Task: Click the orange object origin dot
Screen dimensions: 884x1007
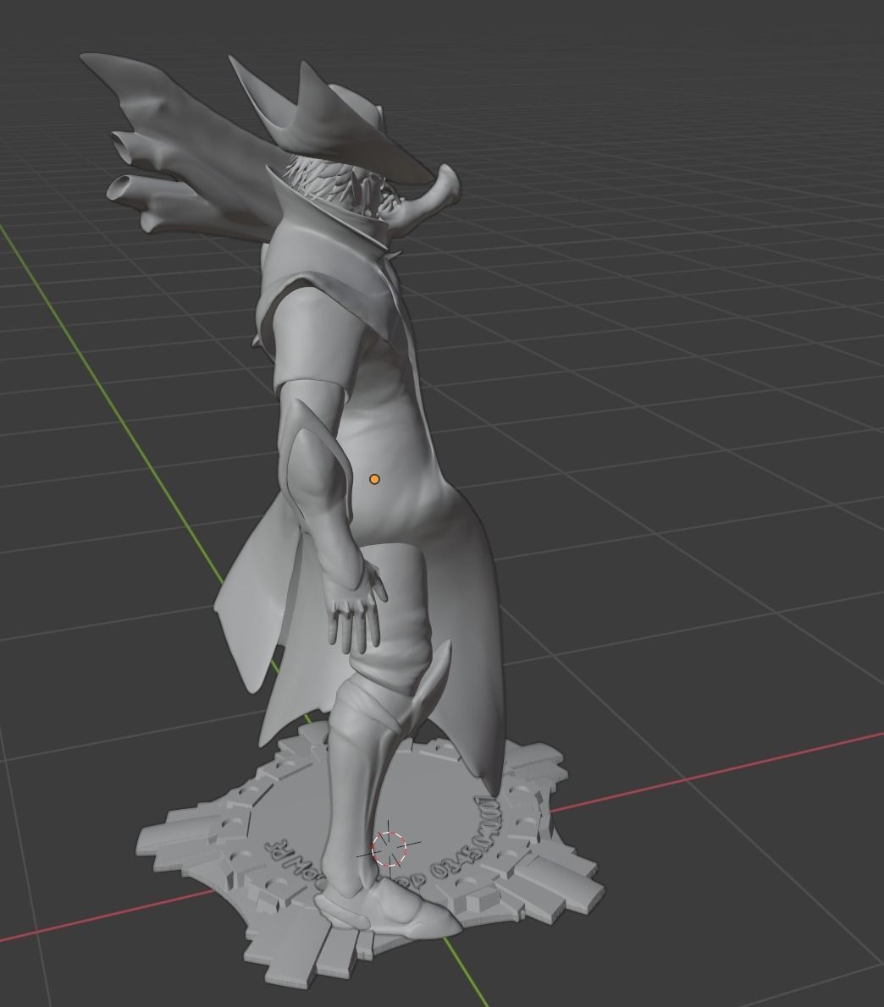Action: [x=375, y=479]
